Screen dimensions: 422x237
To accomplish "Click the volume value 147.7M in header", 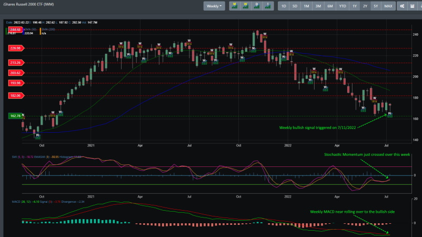I will point(92,22).
